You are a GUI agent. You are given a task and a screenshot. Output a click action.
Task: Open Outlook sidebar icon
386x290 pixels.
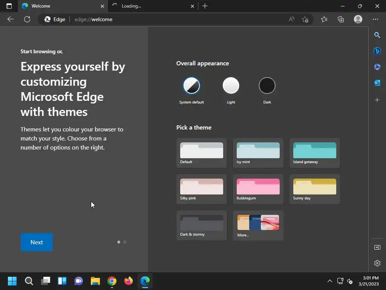377,83
